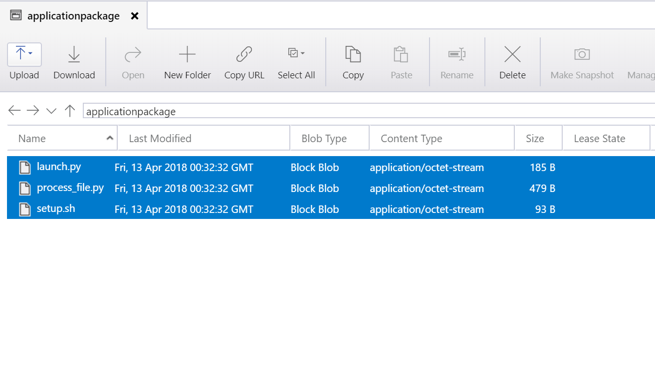Click the Copy URL label
This screenshot has height=386, width=655.
(244, 75)
